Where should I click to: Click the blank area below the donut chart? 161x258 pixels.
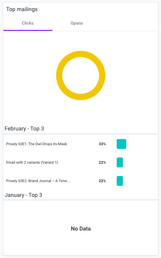81,112
